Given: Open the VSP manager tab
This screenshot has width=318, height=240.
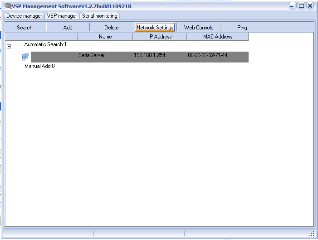Looking at the screenshot, I should click(62, 16).
